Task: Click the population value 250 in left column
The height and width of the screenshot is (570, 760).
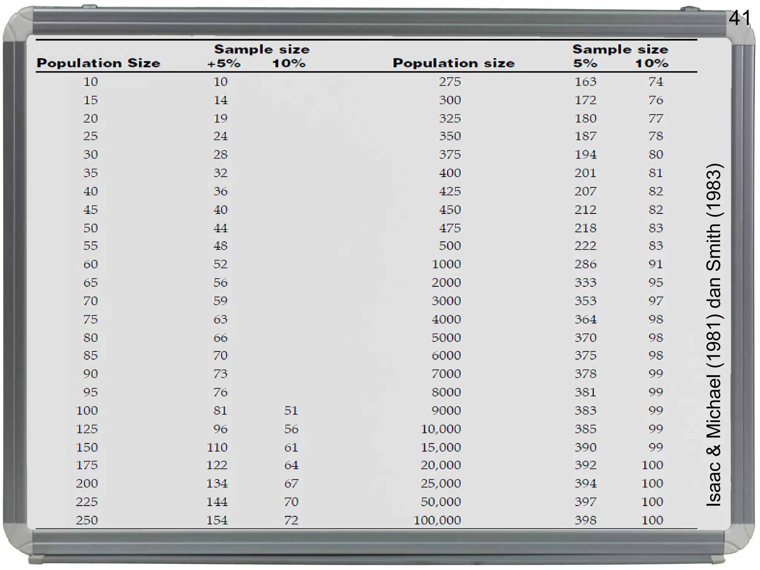Action: 87,520
